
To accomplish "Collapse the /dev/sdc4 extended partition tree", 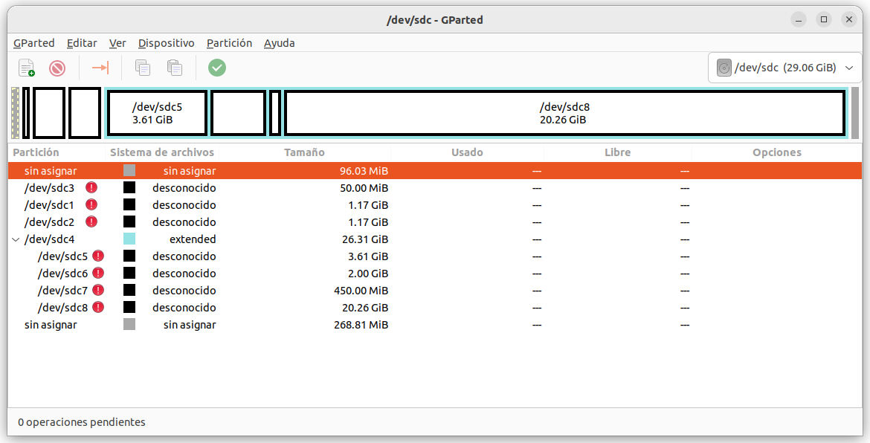I will 16,239.
